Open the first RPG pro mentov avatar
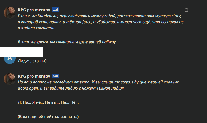This screenshot has height=123, width=207. (10, 13)
